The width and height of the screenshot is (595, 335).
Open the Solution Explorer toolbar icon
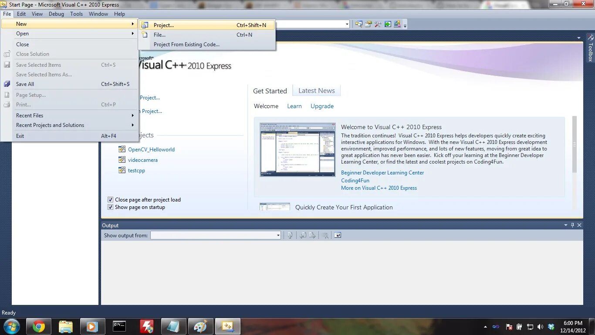point(359,24)
